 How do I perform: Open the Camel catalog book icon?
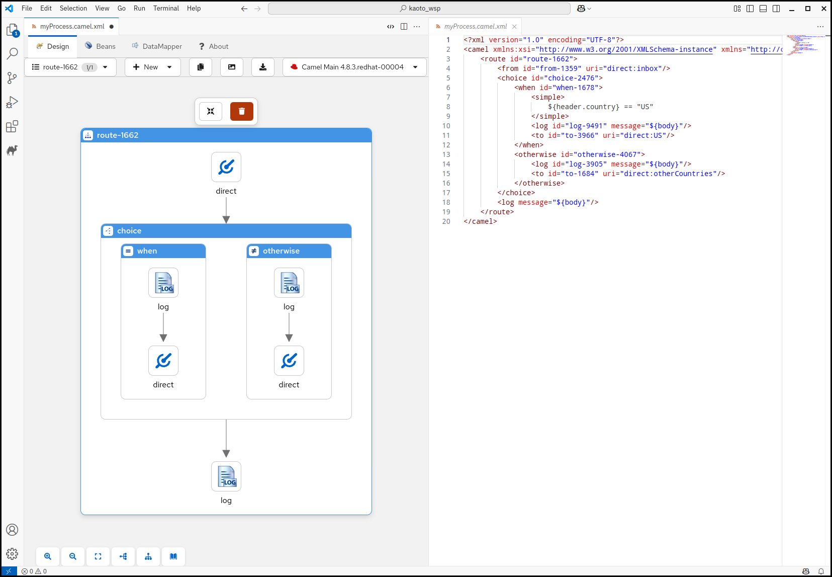point(173,556)
